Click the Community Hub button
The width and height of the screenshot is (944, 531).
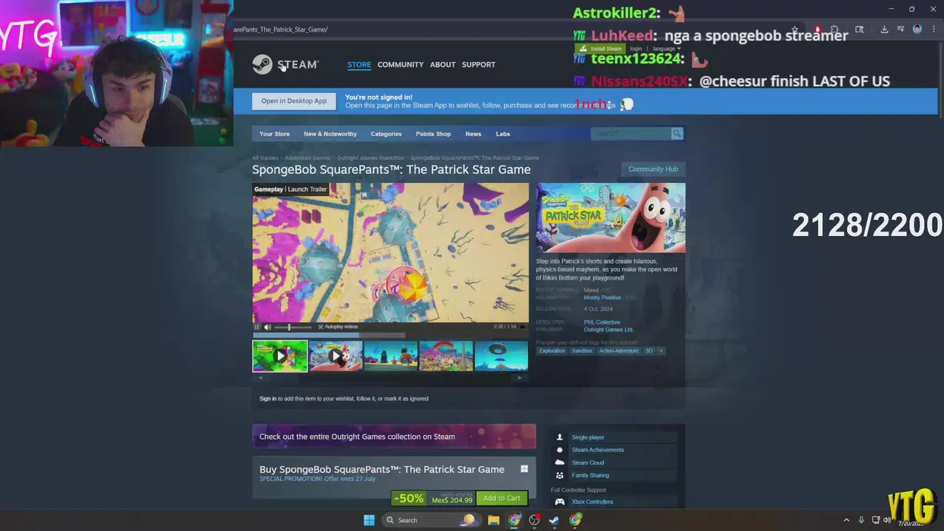pyautogui.click(x=653, y=170)
